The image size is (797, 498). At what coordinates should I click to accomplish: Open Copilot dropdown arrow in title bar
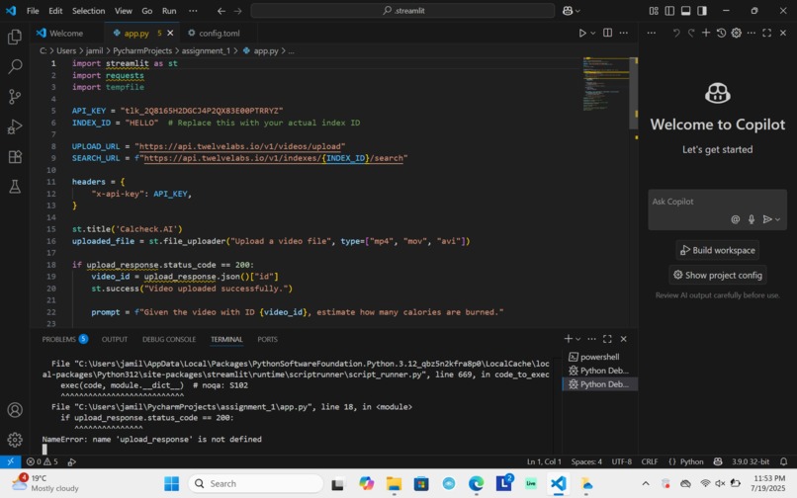tap(577, 11)
